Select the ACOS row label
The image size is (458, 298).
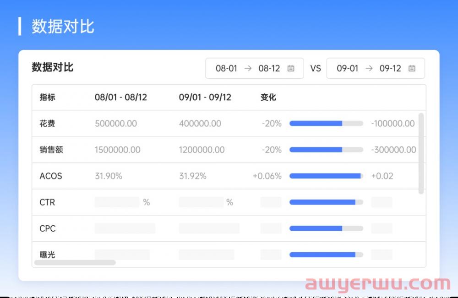(x=50, y=176)
